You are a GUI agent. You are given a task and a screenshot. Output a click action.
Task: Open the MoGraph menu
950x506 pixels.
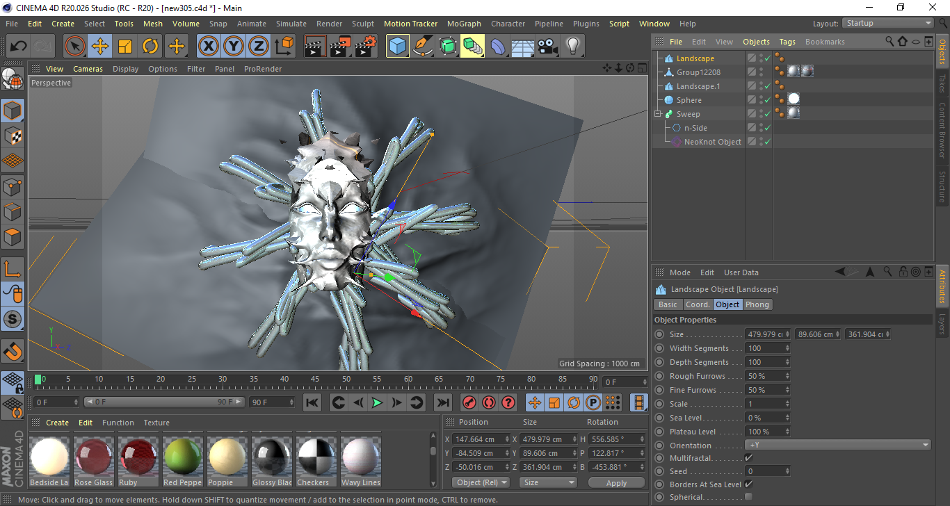464,24
